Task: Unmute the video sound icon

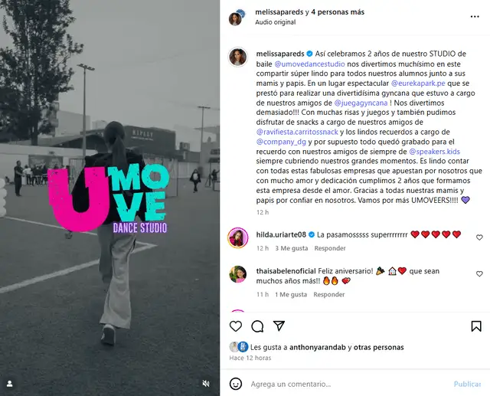Action: [206, 384]
